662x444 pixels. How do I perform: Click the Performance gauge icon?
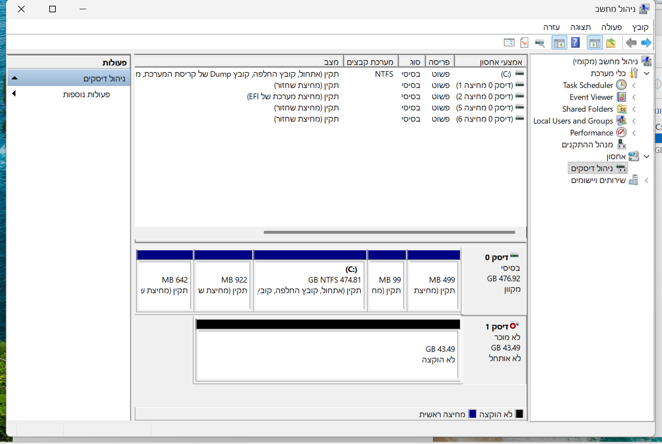[621, 132]
